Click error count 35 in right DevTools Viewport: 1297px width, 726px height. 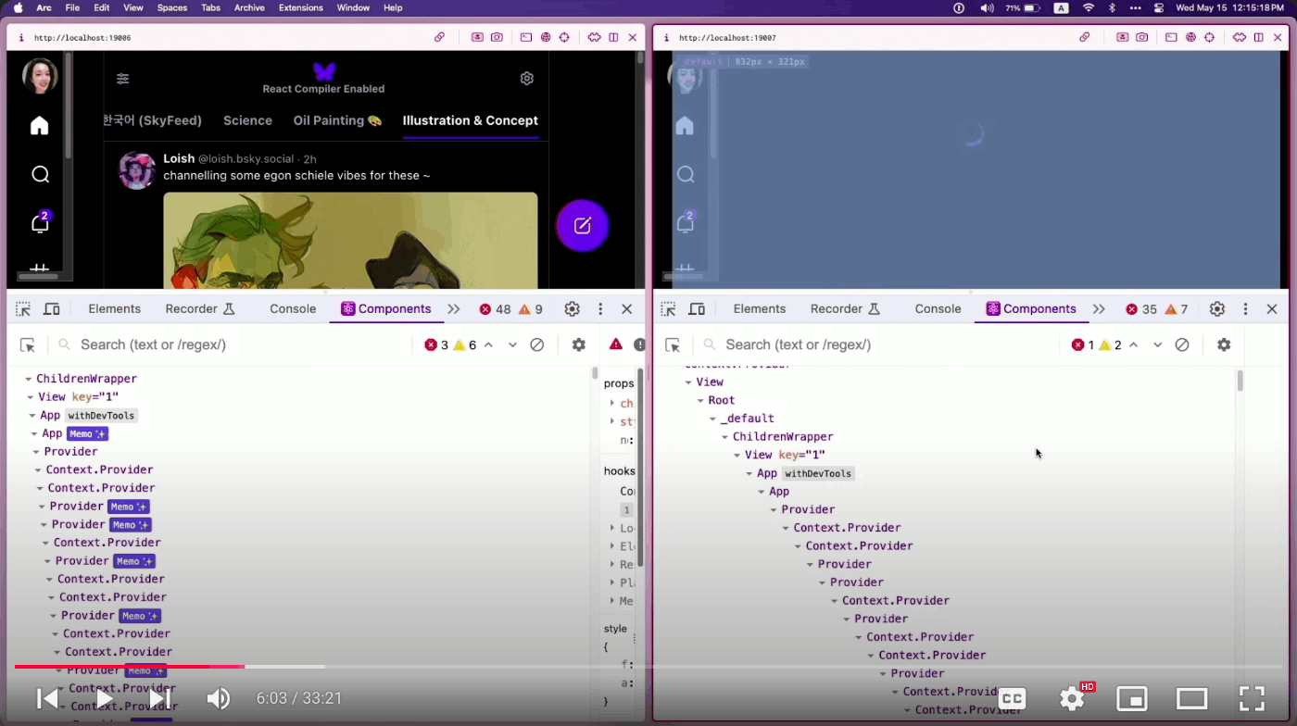[x=1140, y=309]
